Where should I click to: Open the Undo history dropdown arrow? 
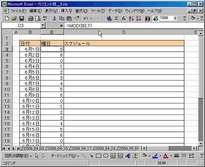pos(91,19)
